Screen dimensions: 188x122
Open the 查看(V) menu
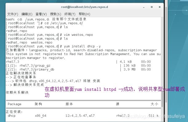pyautogui.click(x=41, y=14)
